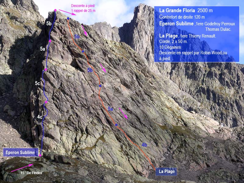Select 'Descente en rappel par Robin Wood,ou' line
This screenshot has width=244, height=183.
click(193, 53)
